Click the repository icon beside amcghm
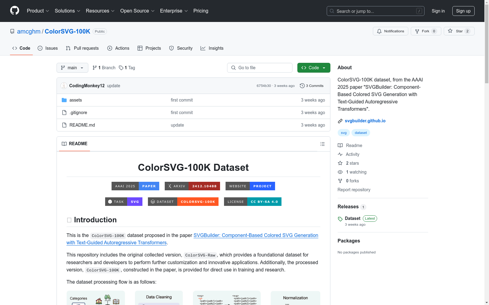Image resolution: width=489 pixels, height=305 pixels. click(x=12, y=31)
